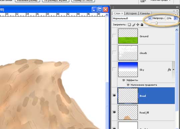Toggle Наложение градиента effect eye

coord(128,85)
